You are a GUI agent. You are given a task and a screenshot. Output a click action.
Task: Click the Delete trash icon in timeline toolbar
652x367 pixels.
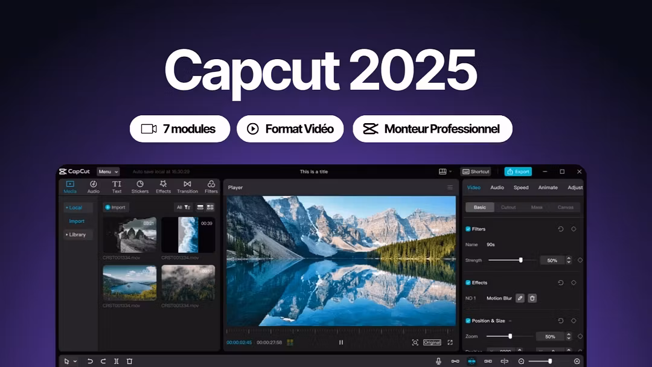(129, 361)
